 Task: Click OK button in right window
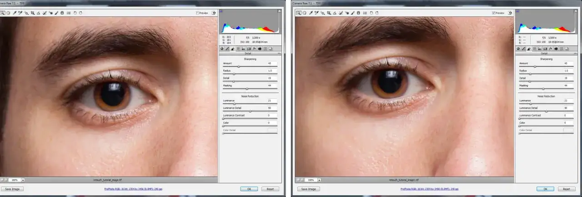point(546,189)
